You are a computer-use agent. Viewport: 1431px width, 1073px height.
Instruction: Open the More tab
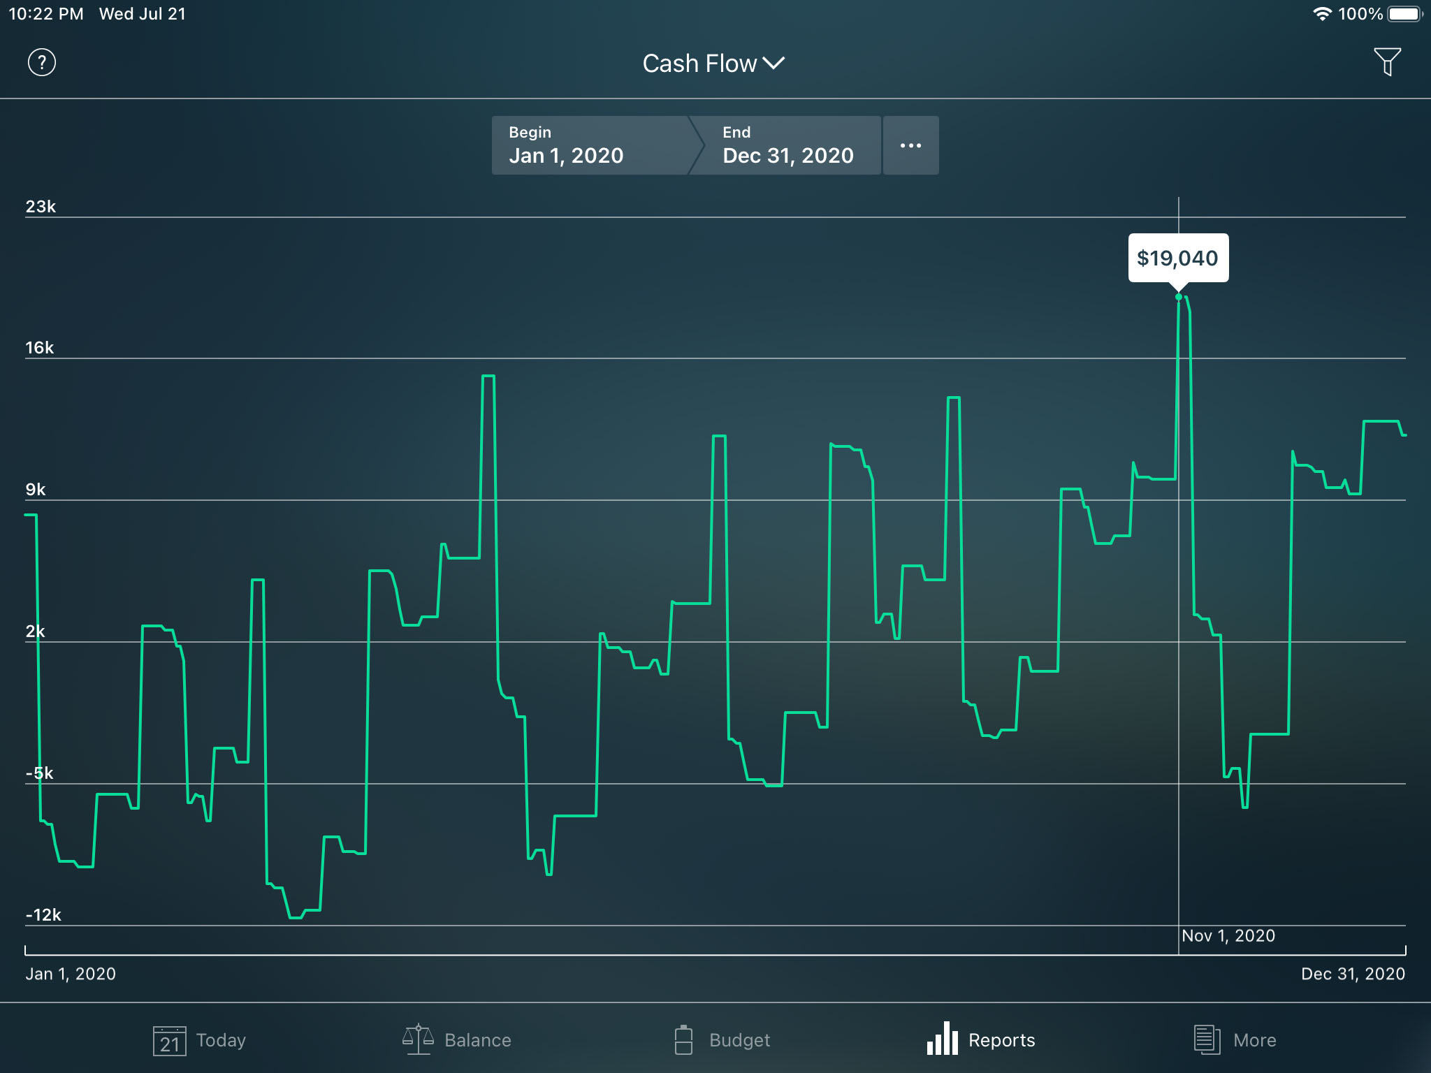(1235, 1040)
